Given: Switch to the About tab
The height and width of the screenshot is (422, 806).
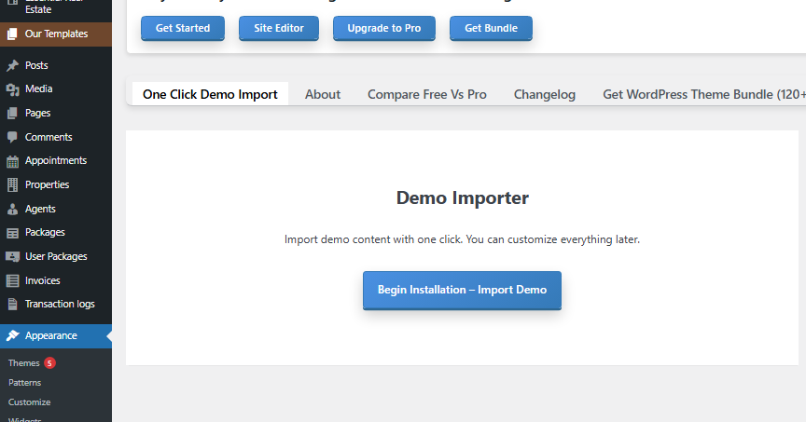Looking at the screenshot, I should [323, 94].
